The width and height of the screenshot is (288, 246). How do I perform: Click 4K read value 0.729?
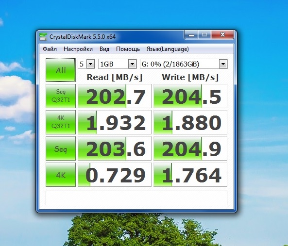(x=115, y=175)
